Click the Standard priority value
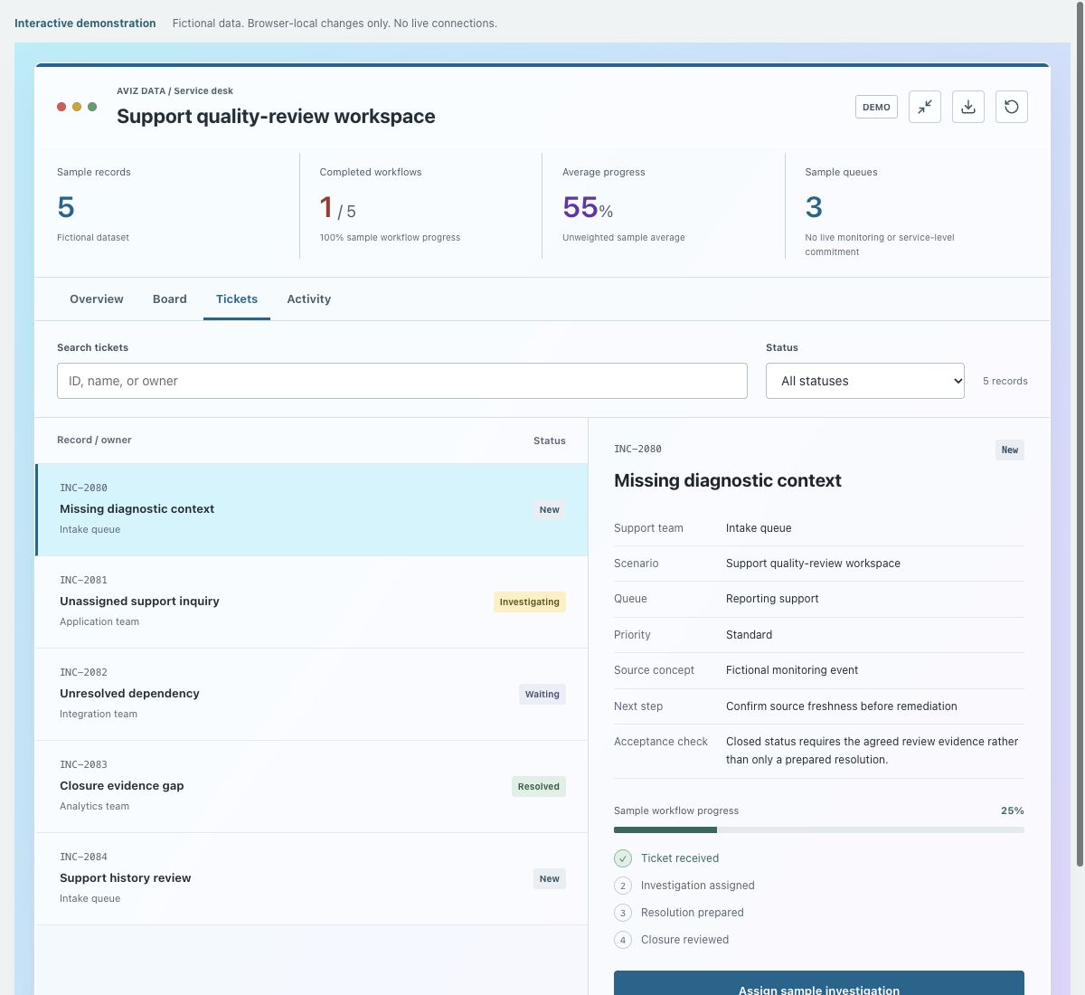Image resolution: width=1085 pixels, height=995 pixels. pos(749,635)
